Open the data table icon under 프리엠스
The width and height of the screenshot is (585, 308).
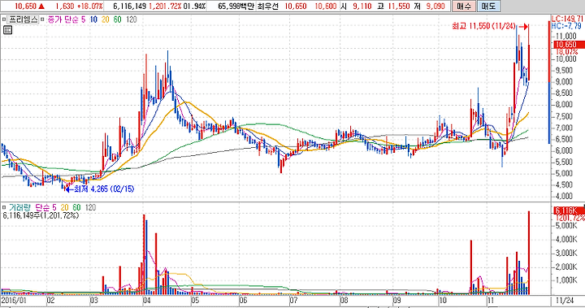7,30
